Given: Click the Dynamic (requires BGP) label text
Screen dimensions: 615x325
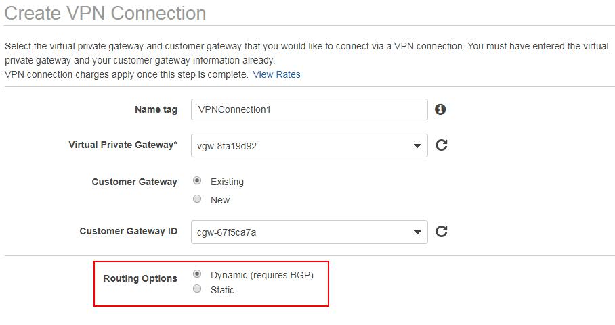Looking at the screenshot, I should [x=262, y=275].
